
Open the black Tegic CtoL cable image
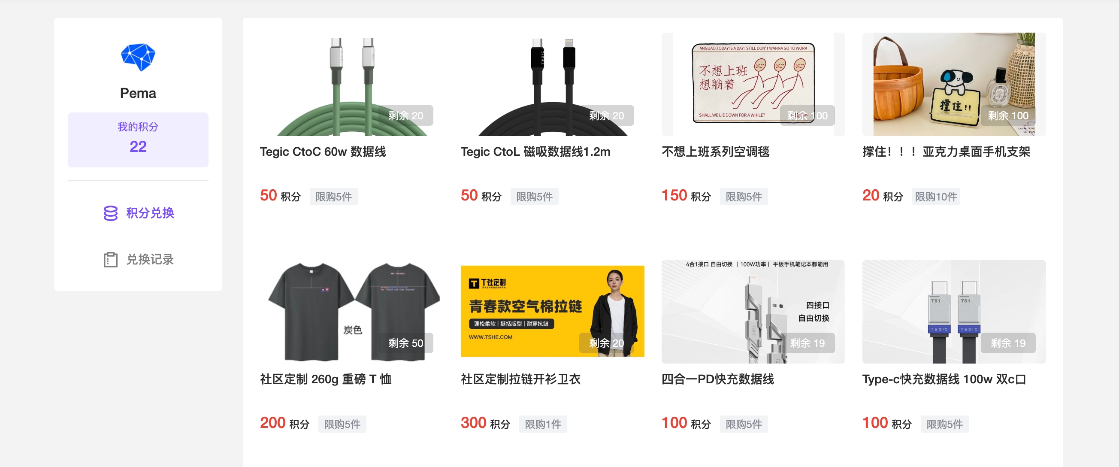pyautogui.click(x=552, y=84)
